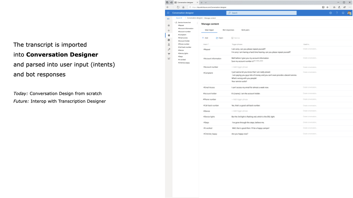353x198 pixels.
Task: Click phrase 'Your service sucks!!'
Action: (239, 81)
